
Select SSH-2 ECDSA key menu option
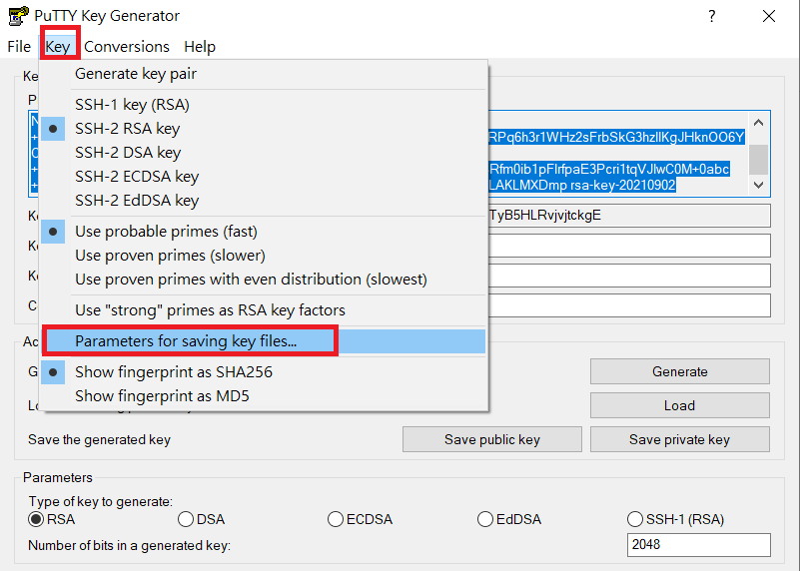point(264,177)
